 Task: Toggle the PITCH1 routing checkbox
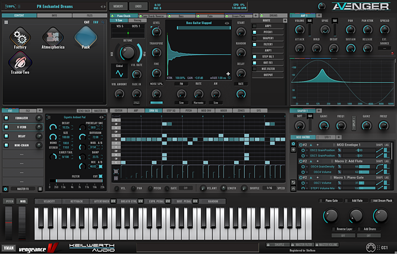[254, 32]
